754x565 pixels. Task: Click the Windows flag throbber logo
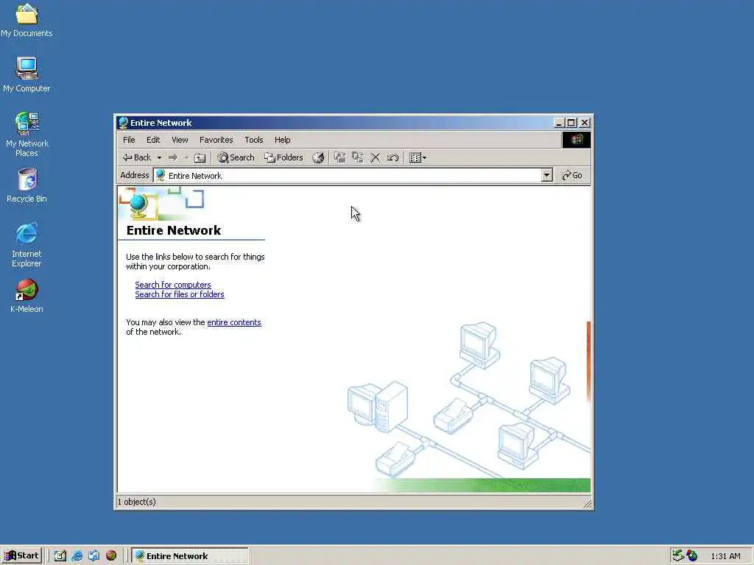[577, 140]
